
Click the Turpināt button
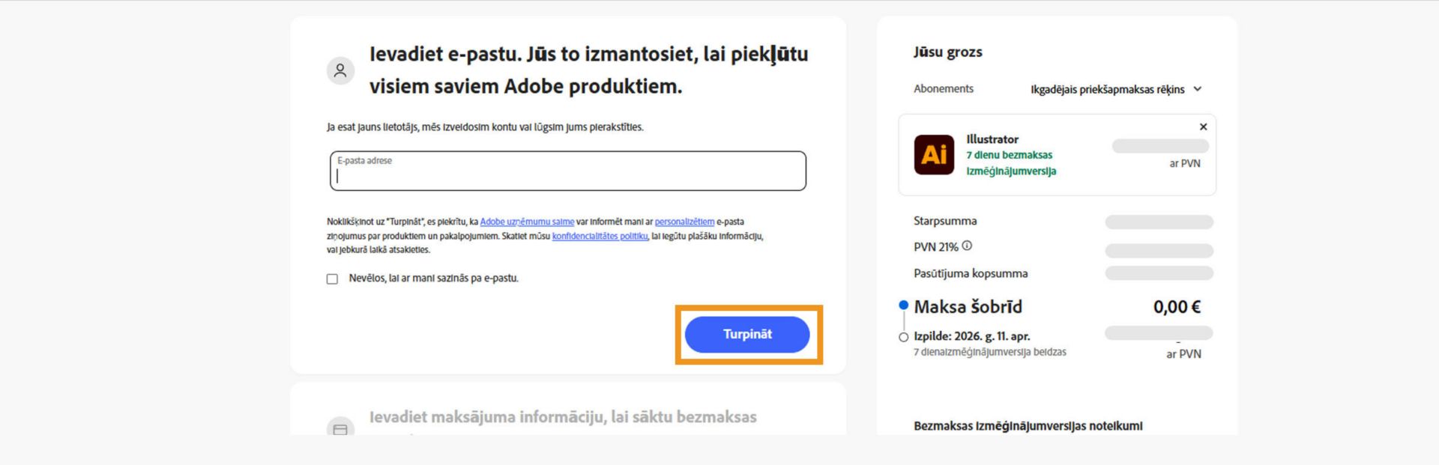coord(747,334)
